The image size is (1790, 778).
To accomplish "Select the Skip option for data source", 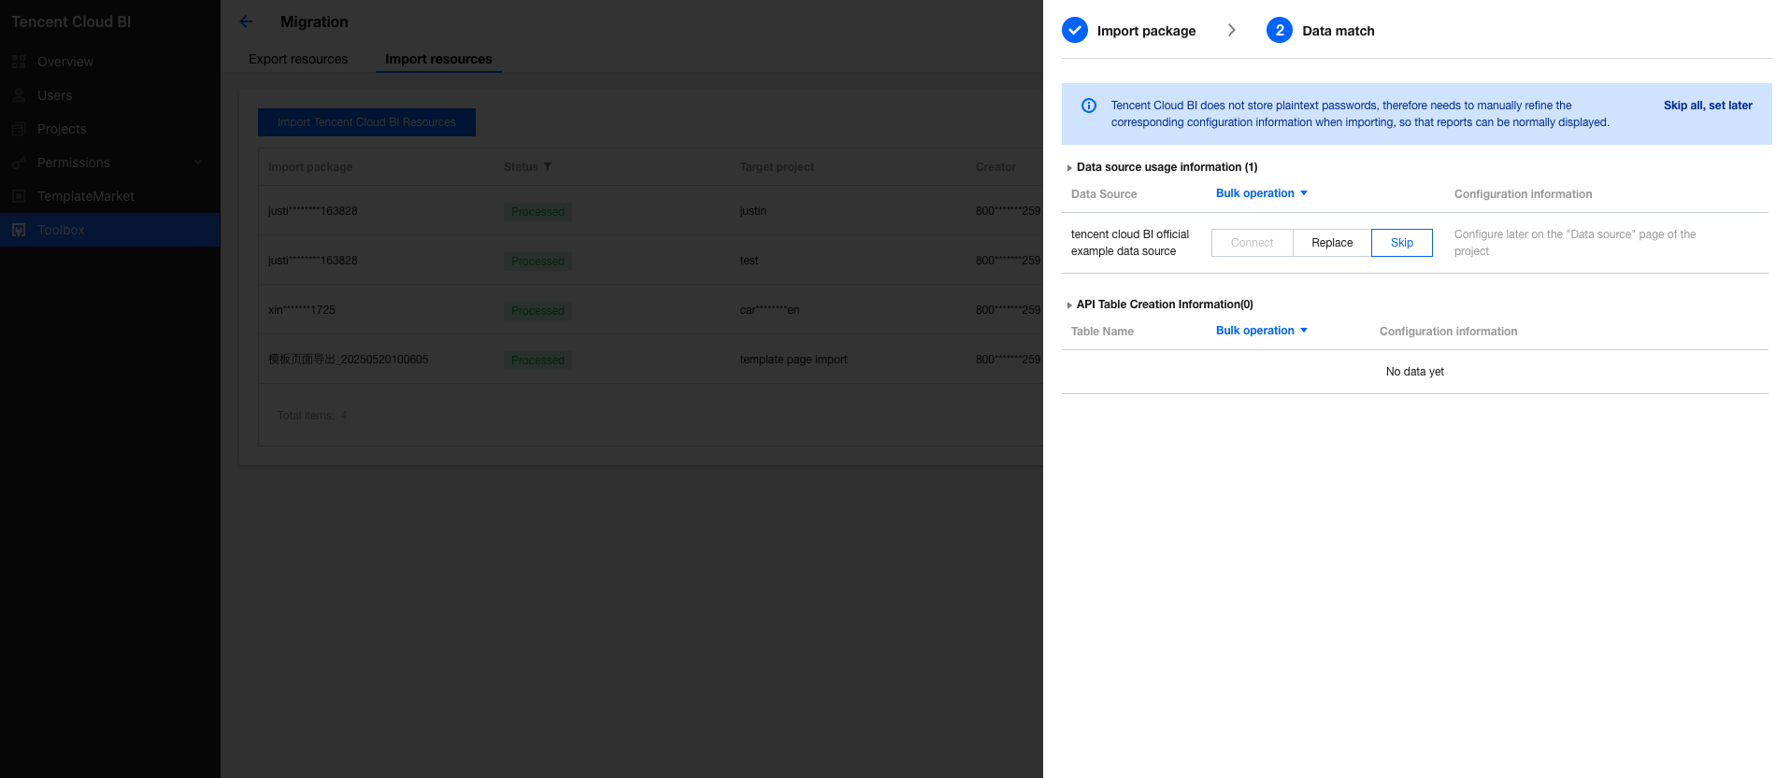I will point(1401,243).
